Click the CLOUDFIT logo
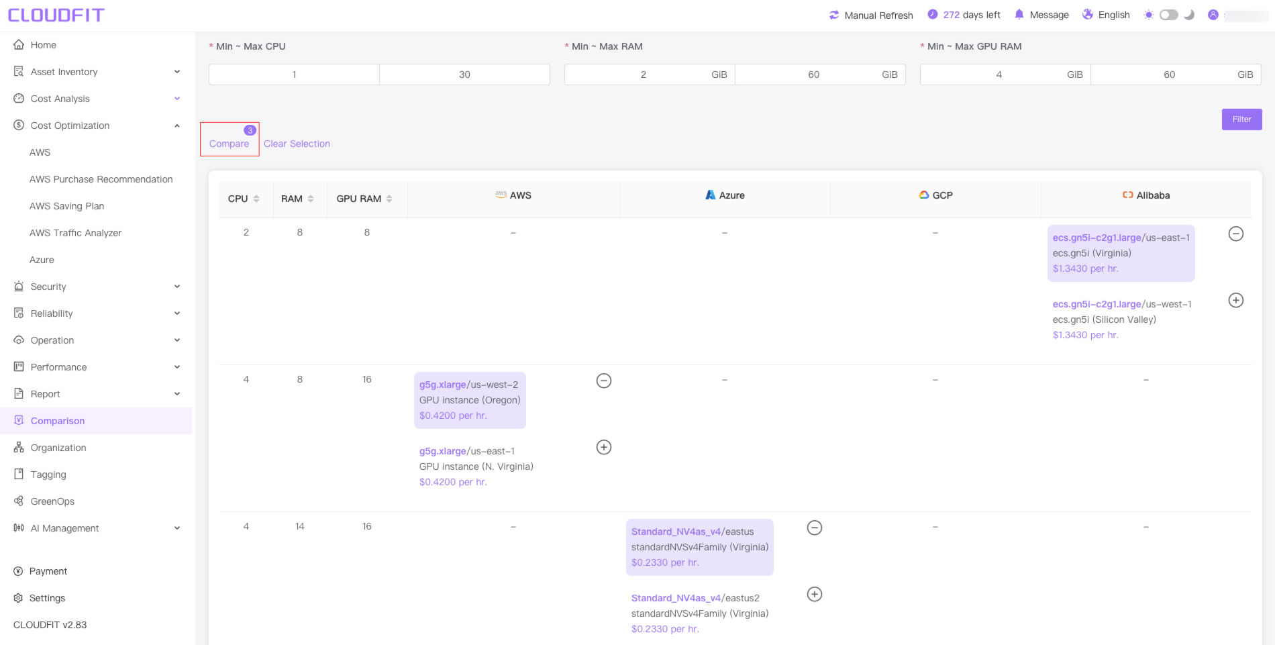The image size is (1275, 645). (x=56, y=15)
